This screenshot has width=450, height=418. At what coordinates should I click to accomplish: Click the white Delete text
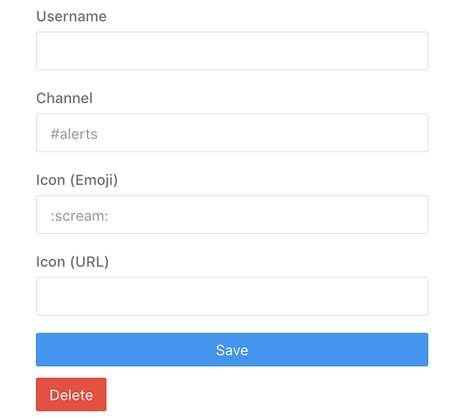point(71,395)
